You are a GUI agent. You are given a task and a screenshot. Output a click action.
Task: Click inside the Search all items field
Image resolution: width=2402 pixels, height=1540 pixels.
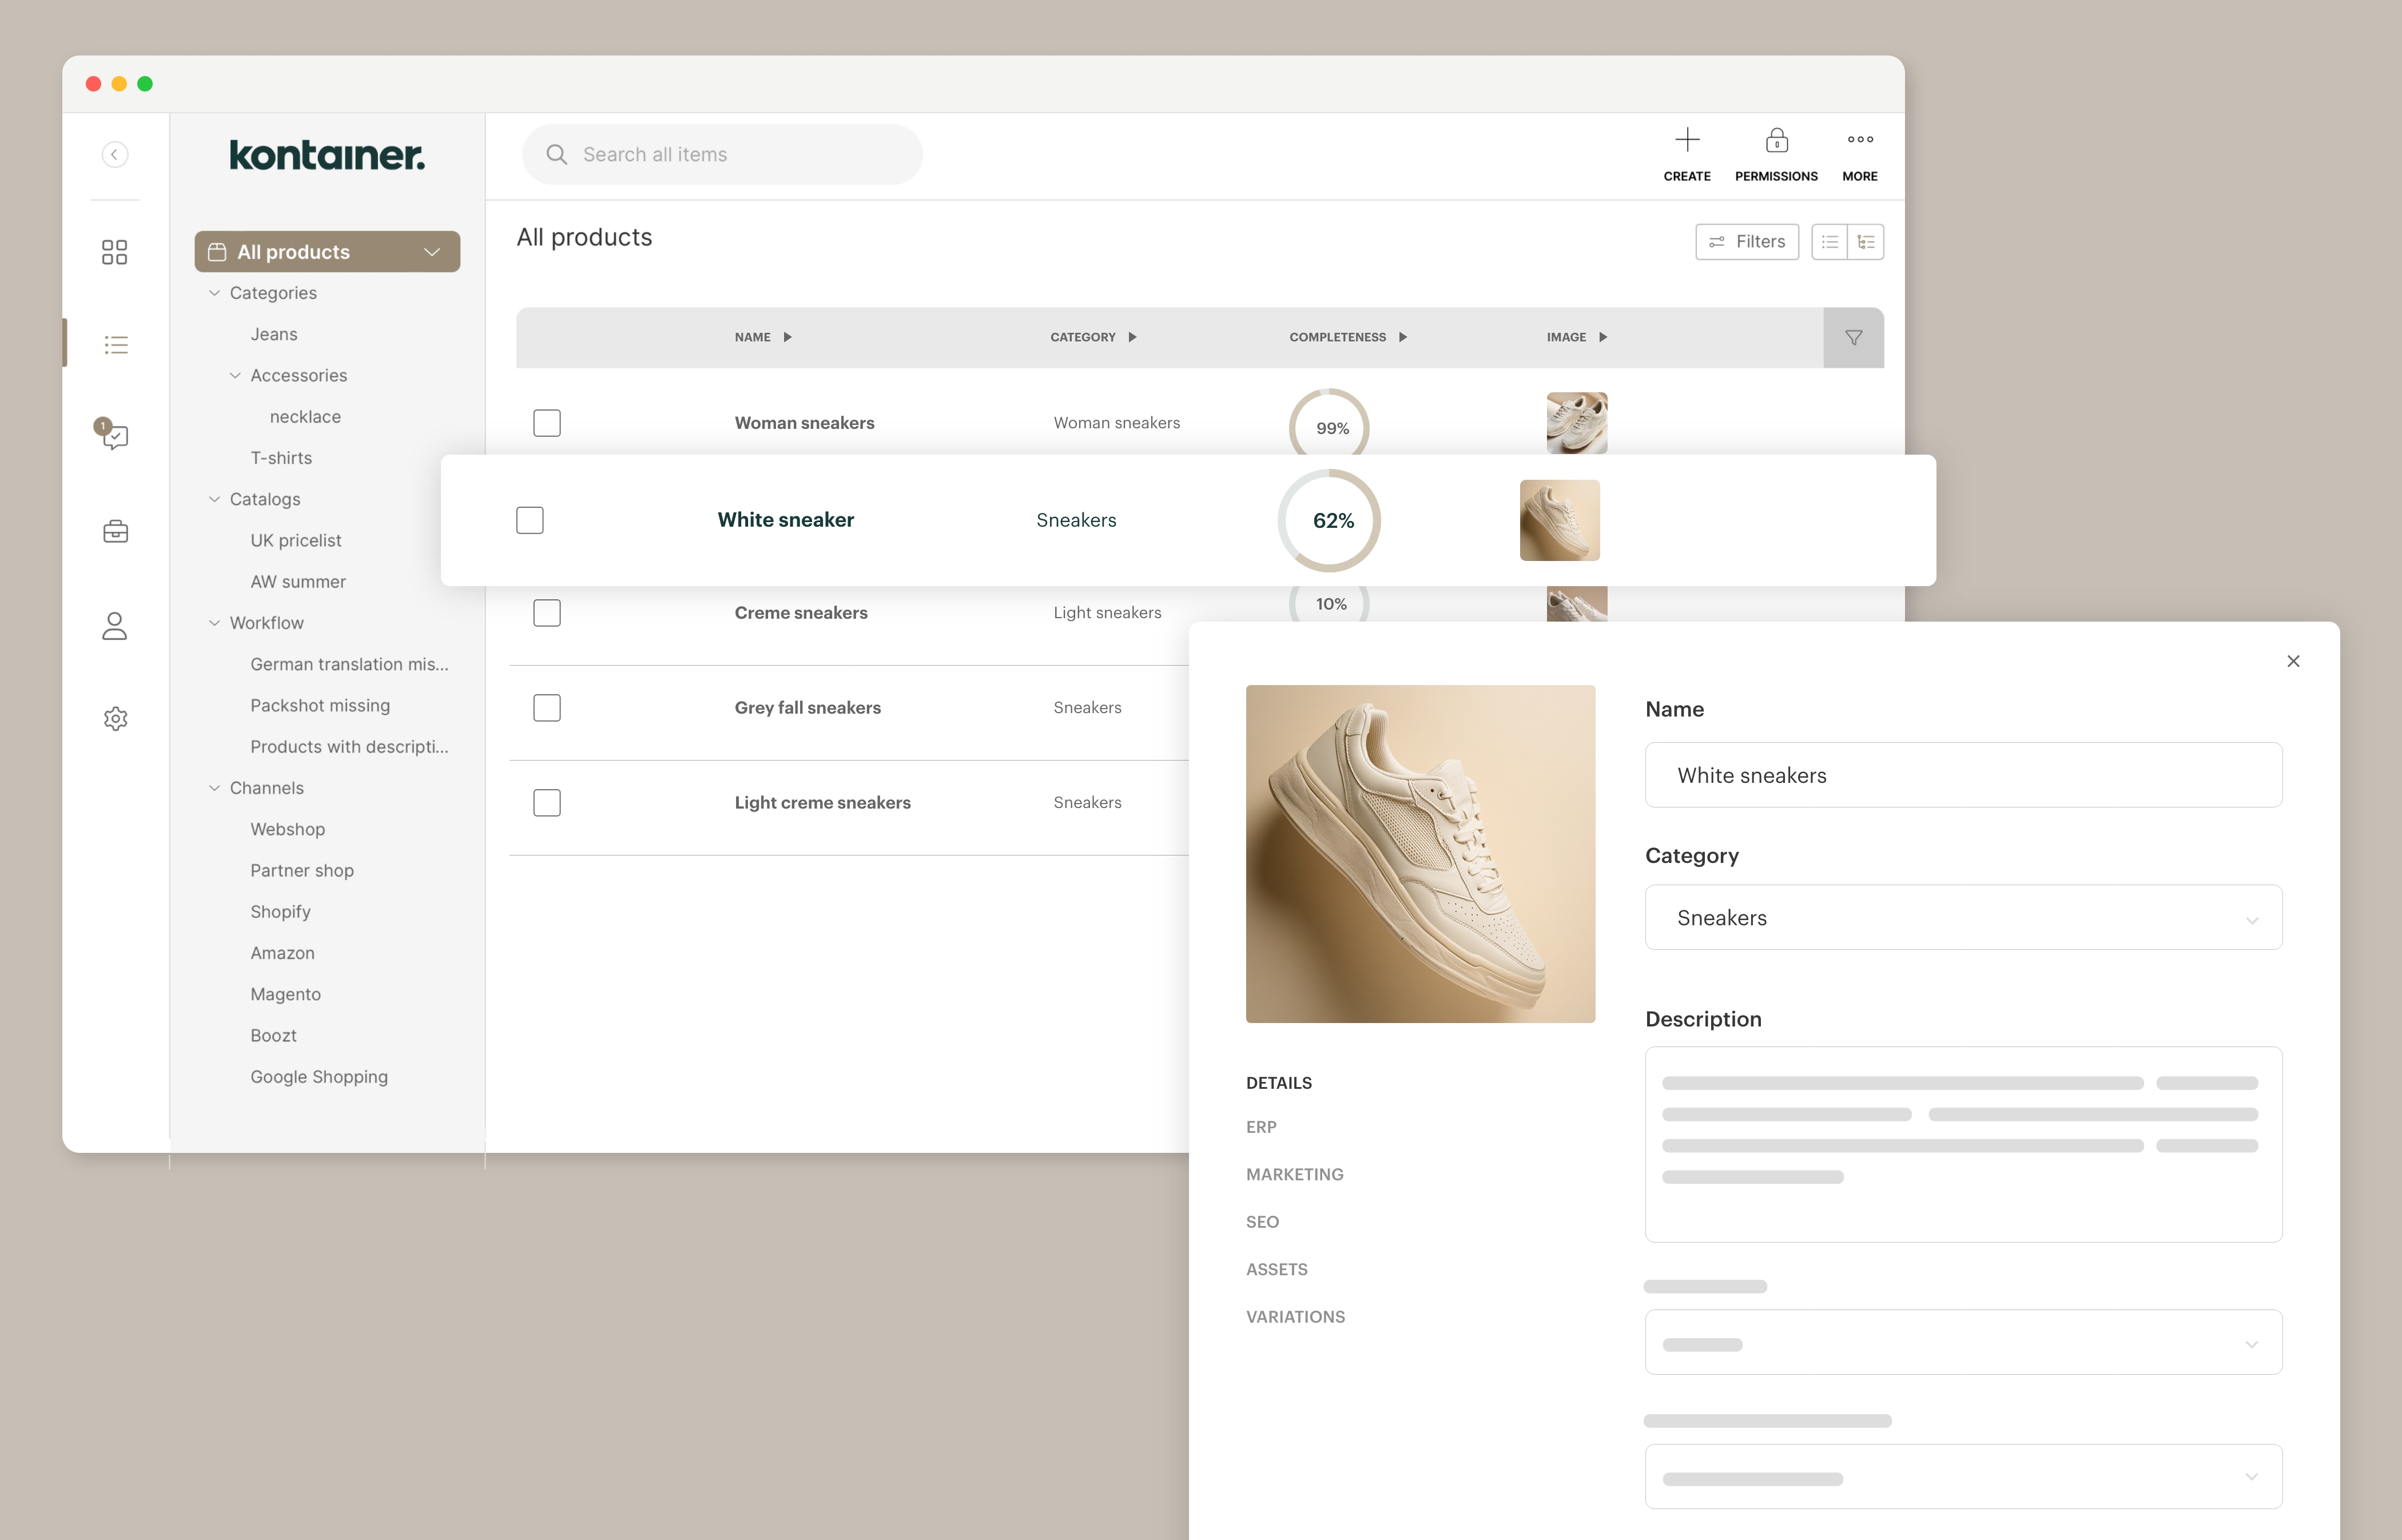722,154
